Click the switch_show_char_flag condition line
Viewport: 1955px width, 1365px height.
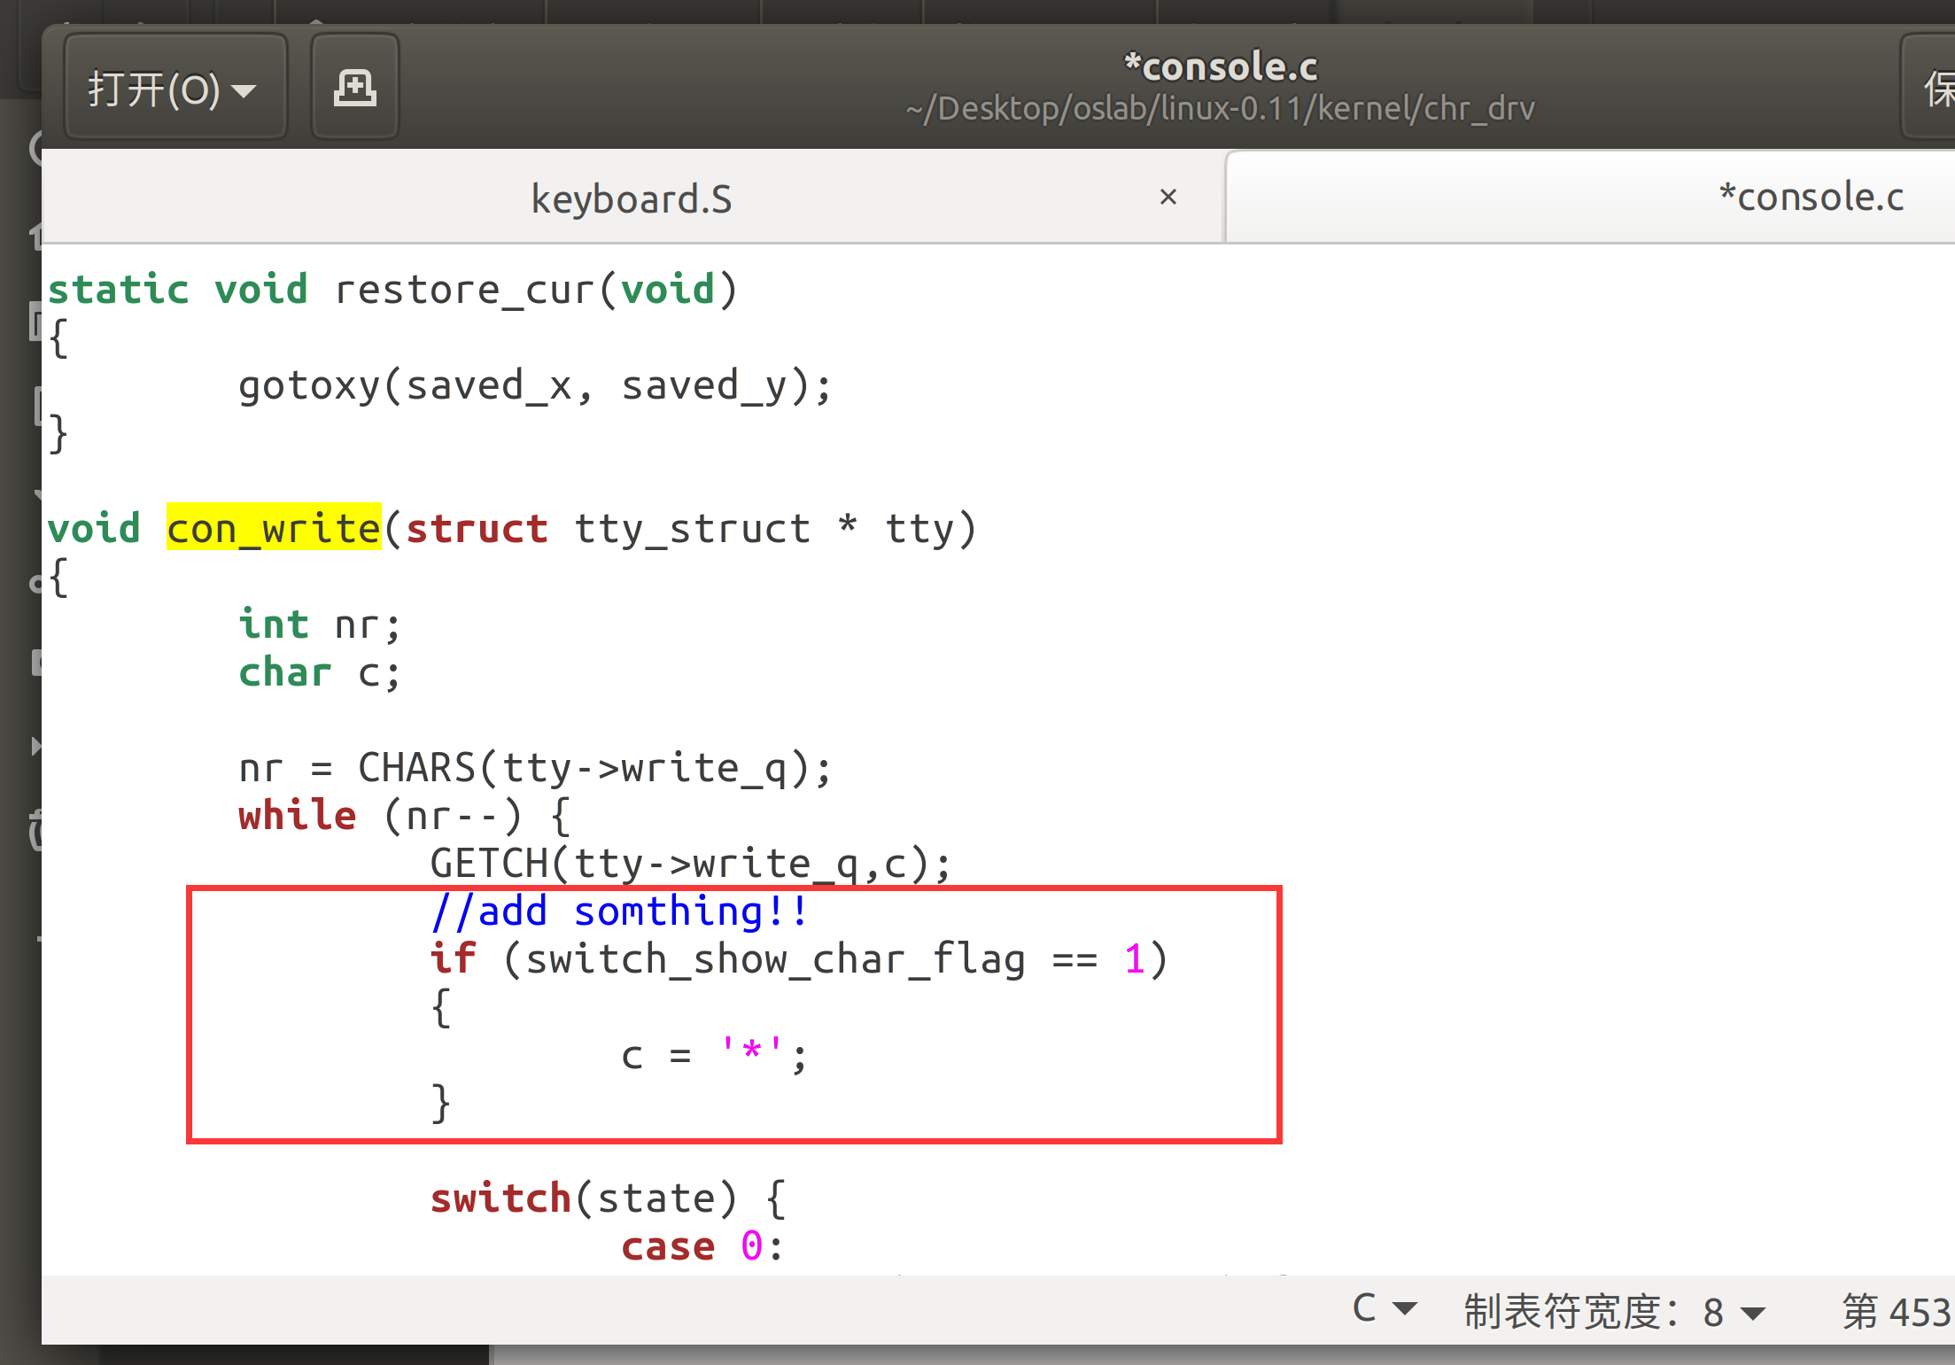click(799, 959)
